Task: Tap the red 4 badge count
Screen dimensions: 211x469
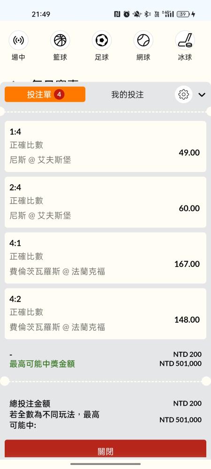Action: coord(59,95)
